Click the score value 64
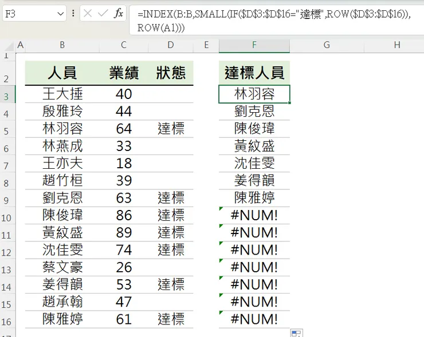This screenshot has height=337, width=424. coord(124,129)
